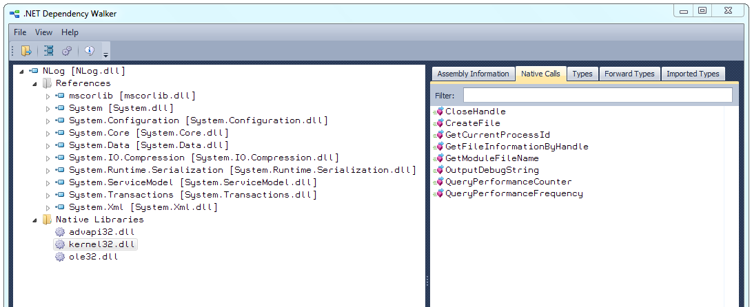This screenshot has width=752, height=307.
Task: Select the QueryPerformanceFrequency entry
Action: point(514,193)
